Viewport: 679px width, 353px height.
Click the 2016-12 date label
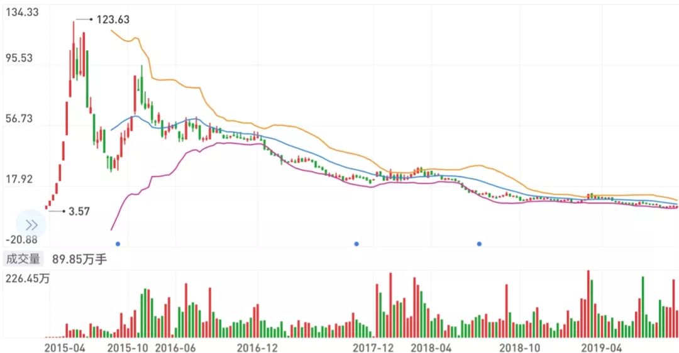[257, 348]
